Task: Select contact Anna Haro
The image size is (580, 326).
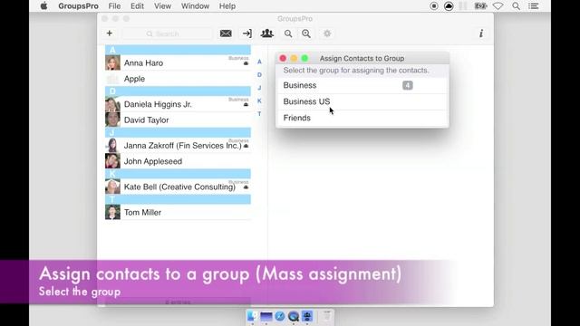Action: (178, 62)
